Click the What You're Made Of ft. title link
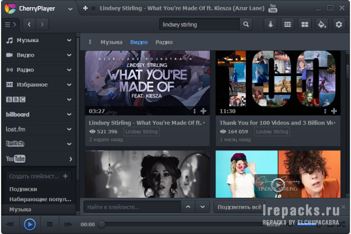 coord(145,123)
